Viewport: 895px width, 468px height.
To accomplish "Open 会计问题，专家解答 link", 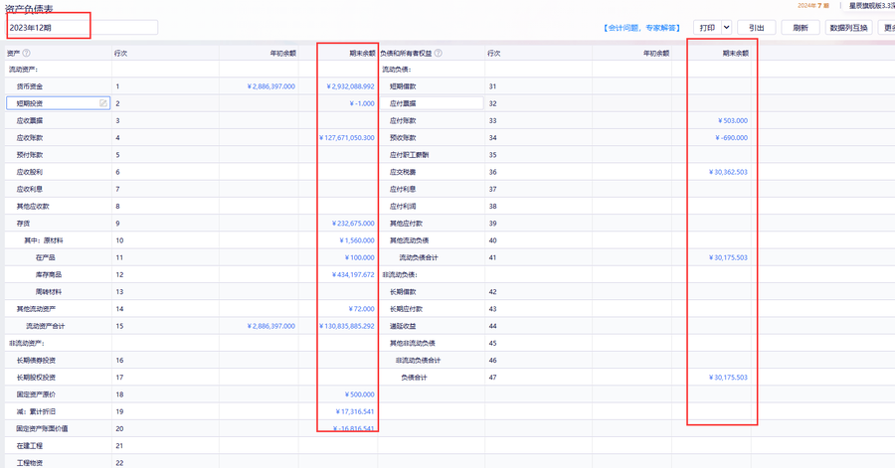I will [642, 28].
